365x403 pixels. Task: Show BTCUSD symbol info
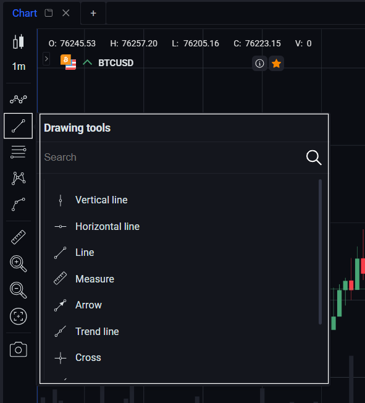pos(259,63)
